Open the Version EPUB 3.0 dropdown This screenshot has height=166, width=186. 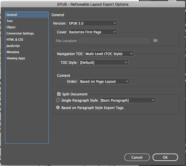point(93,23)
